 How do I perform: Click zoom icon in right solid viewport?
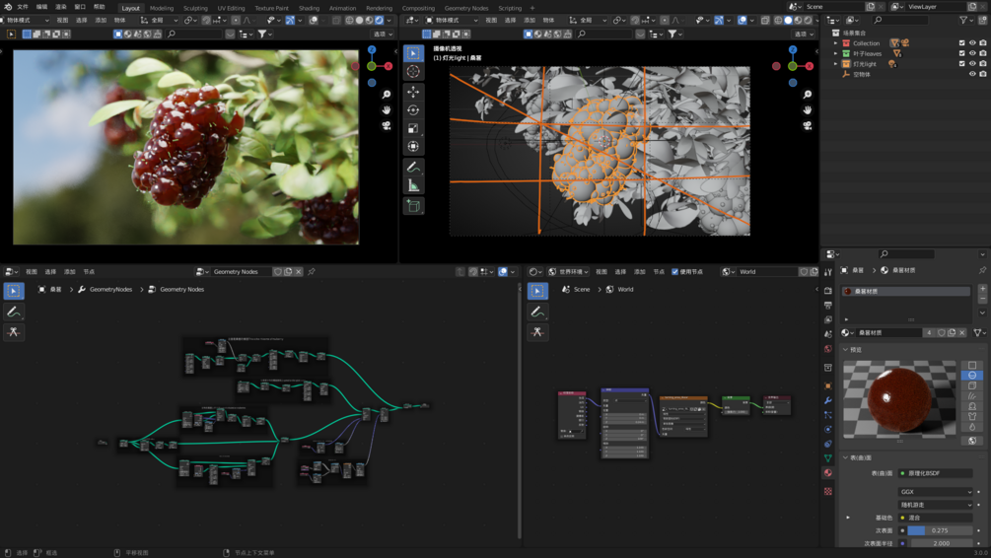[x=807, y=95]
